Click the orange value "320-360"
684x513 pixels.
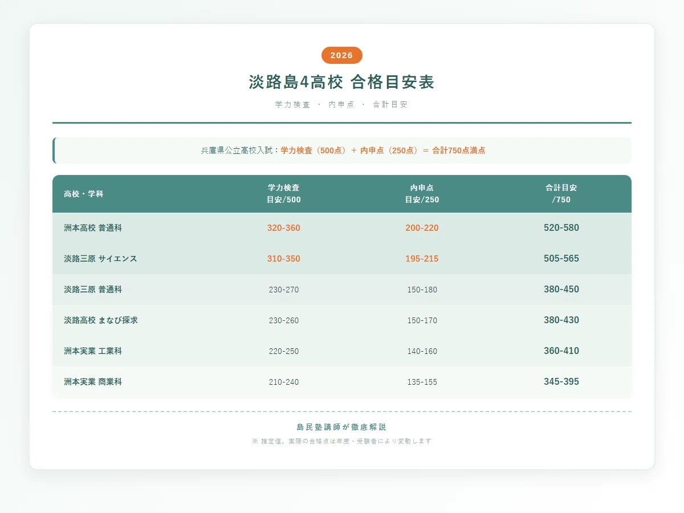[x=284, y=228]
